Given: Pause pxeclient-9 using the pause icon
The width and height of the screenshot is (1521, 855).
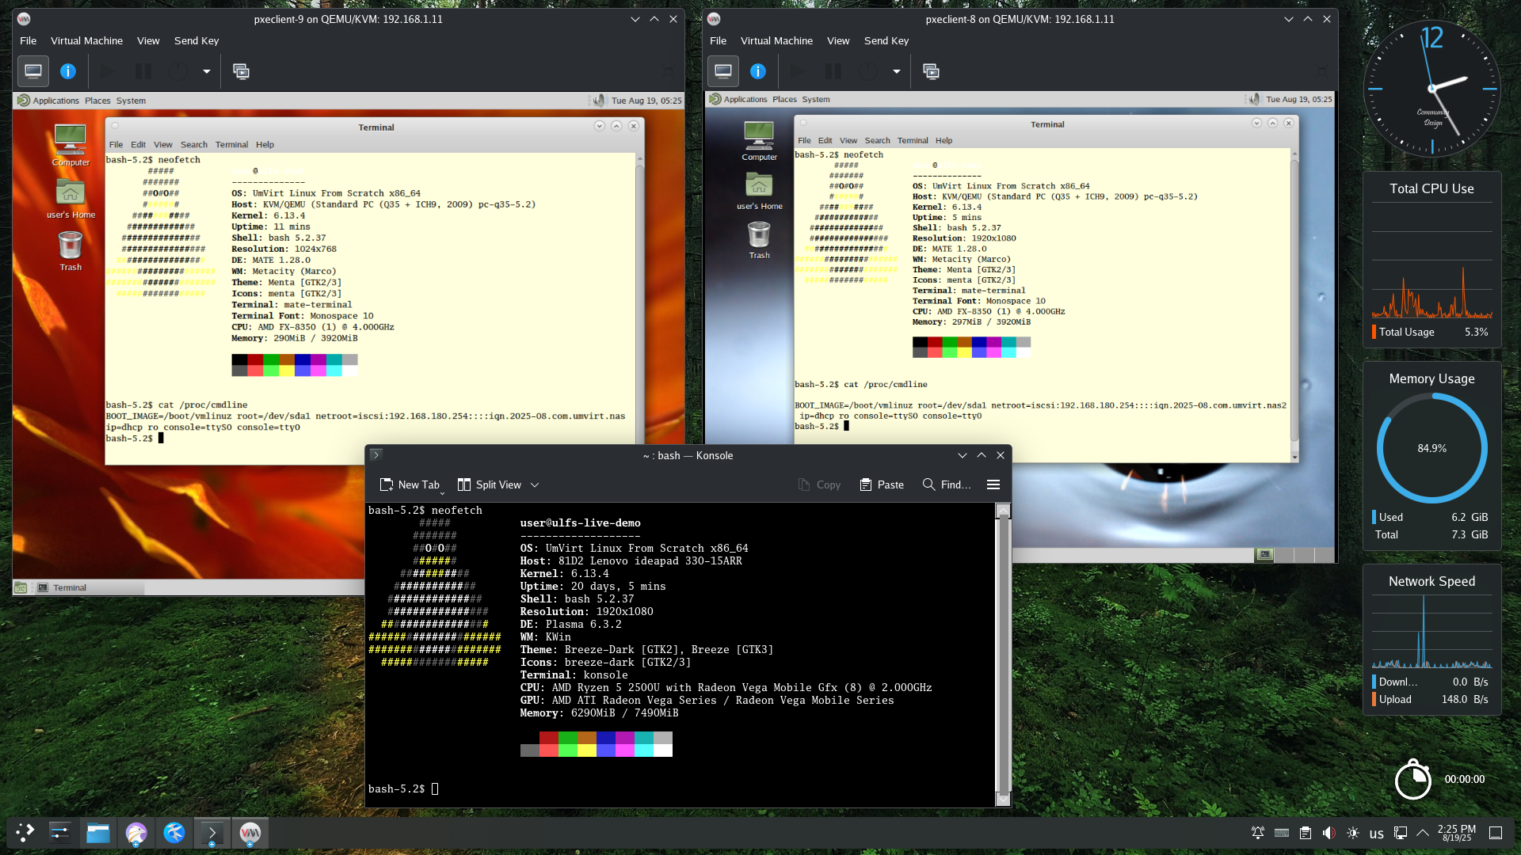Looking at the screenshot, I should tap(143, 71).
